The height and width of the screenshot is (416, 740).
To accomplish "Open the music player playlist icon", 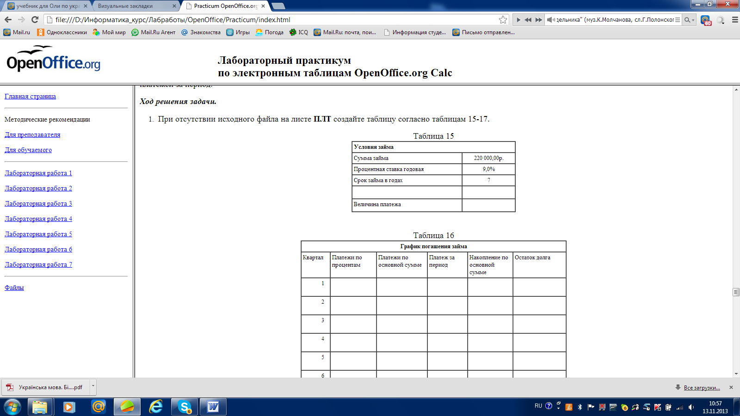I will point(678,20).
